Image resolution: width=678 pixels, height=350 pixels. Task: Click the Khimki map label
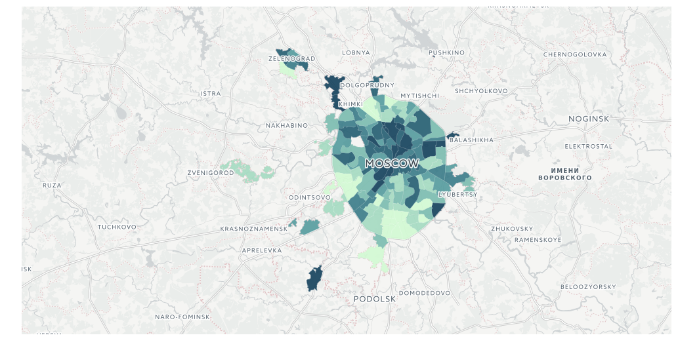coord(350,104)
